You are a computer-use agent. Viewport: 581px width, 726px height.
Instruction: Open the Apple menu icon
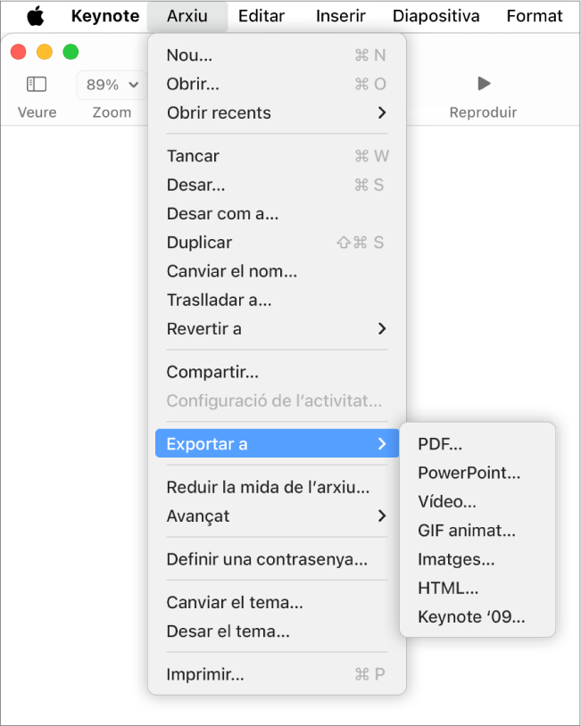[x=36, y=16]
